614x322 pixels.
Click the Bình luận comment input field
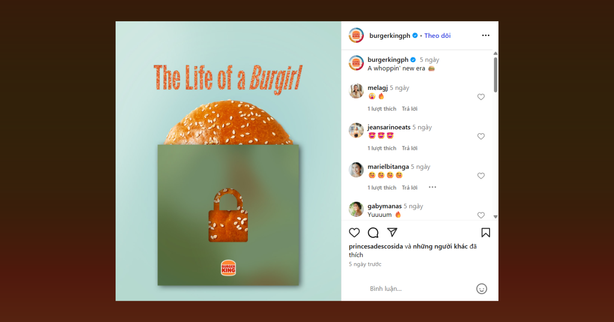coord(420,289)
